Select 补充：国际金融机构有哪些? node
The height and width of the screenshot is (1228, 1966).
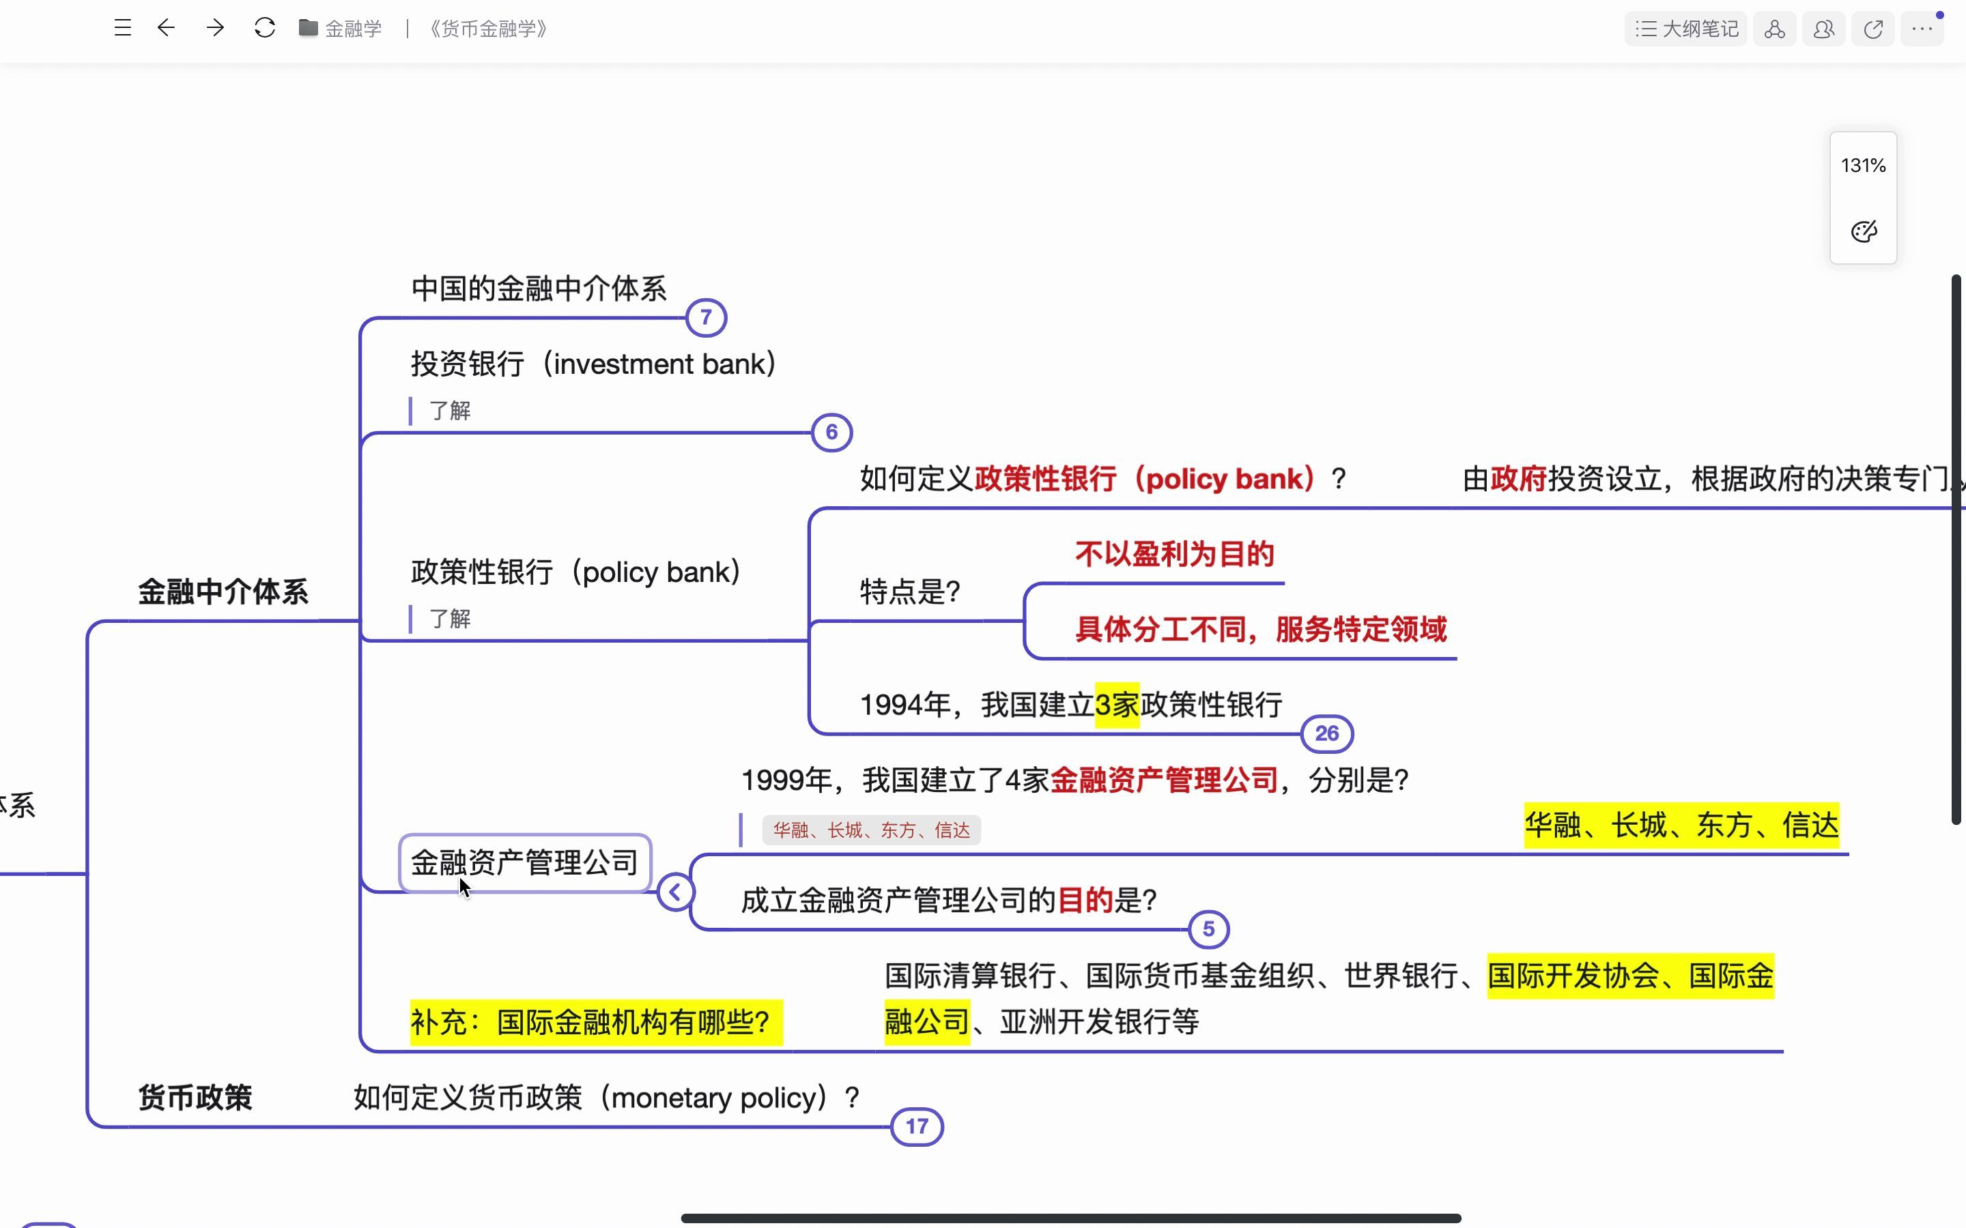[597, 1022]
